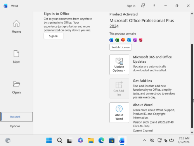Click the Excel icon under product contains

(x=117, y=40)
